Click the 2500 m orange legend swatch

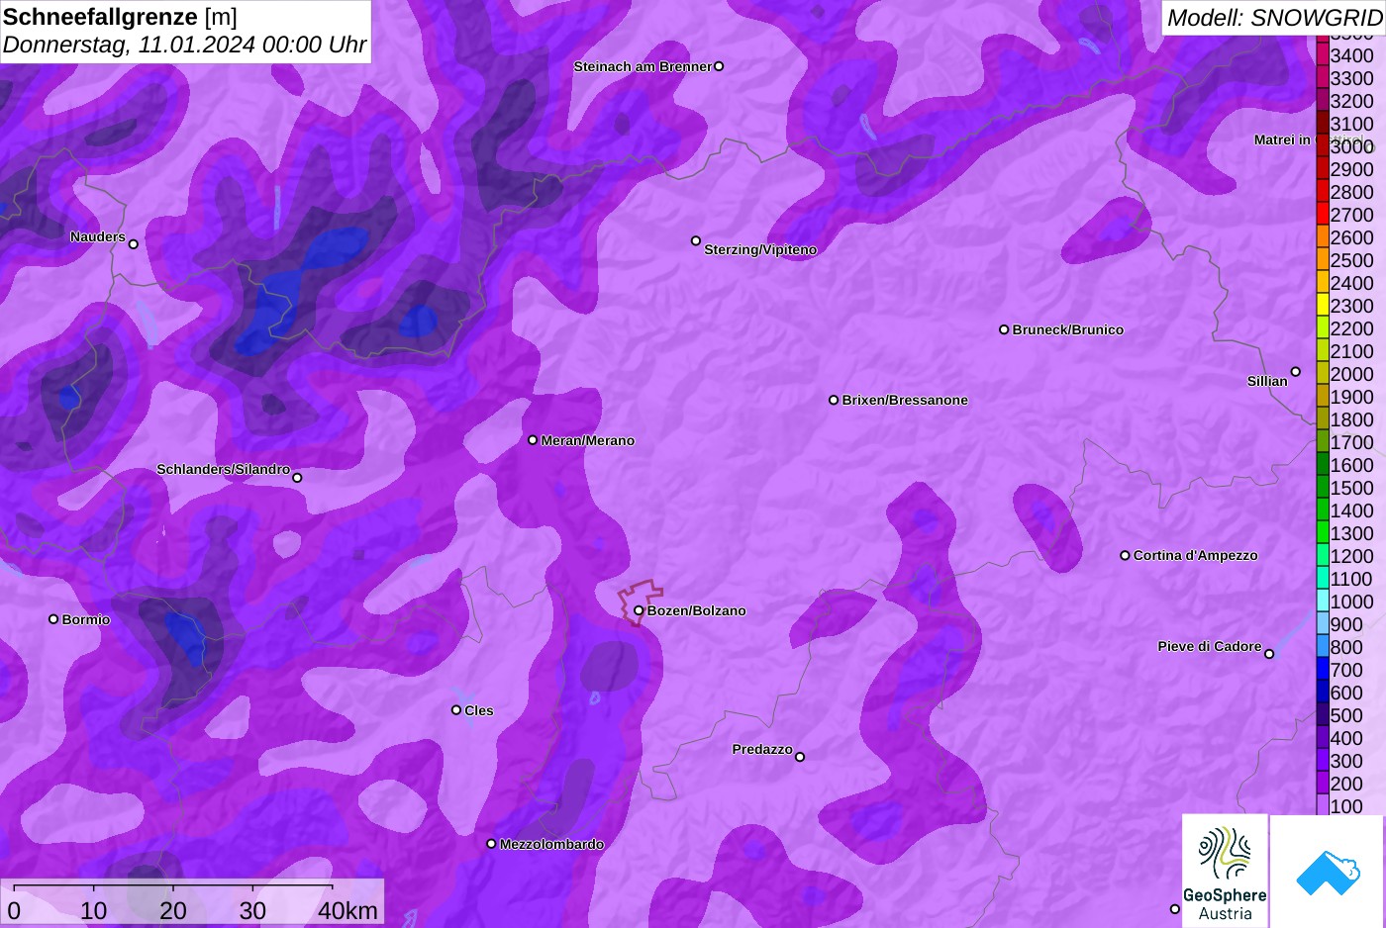(x=1323, y=260)
